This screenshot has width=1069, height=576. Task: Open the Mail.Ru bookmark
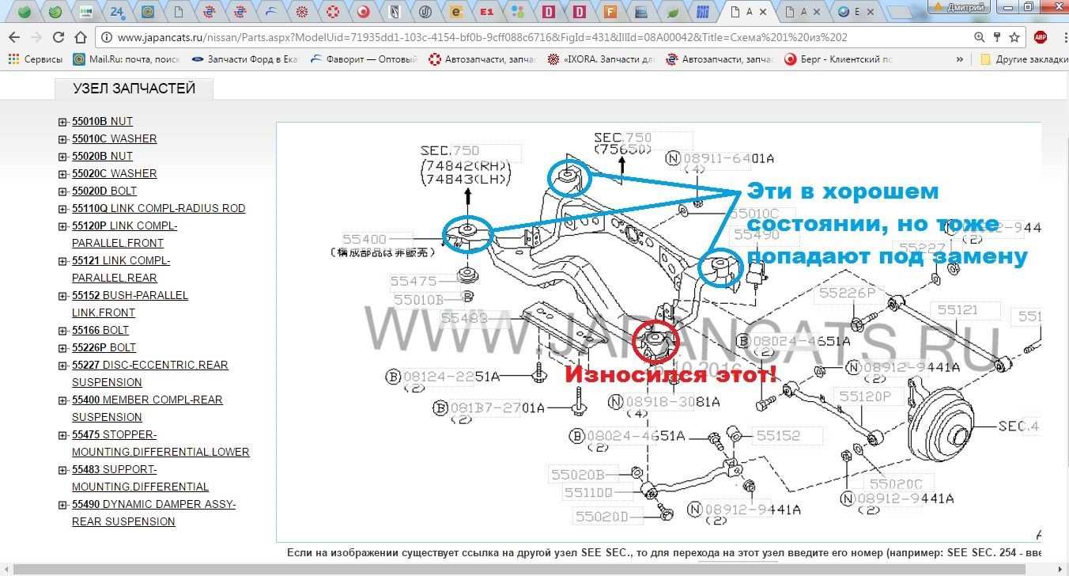pos(127,59)
